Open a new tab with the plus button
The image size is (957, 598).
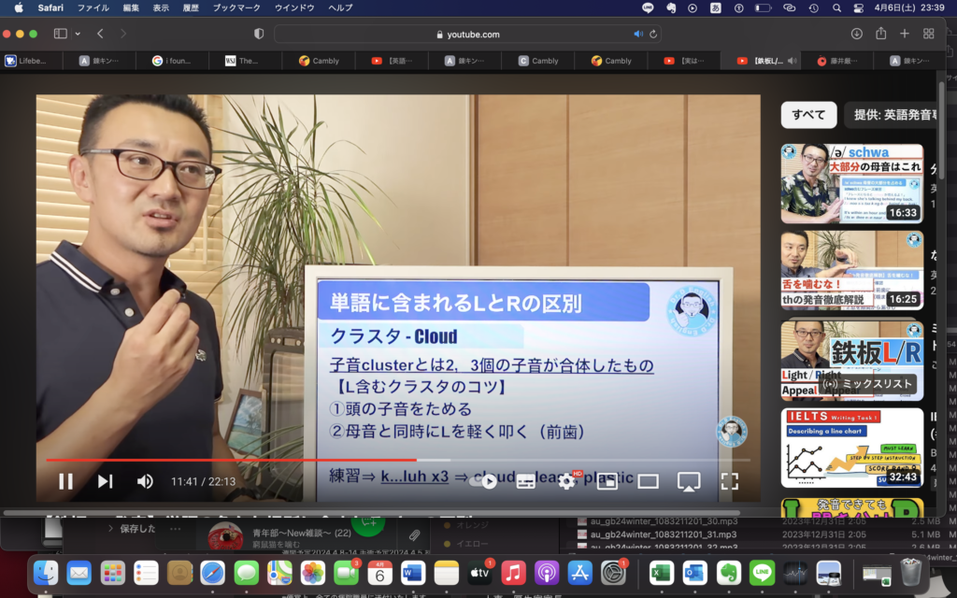[904, 32]
